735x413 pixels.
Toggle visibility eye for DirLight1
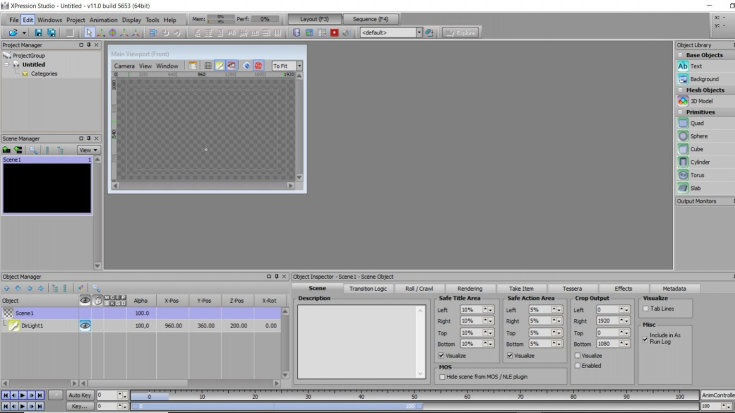[85, 325]
